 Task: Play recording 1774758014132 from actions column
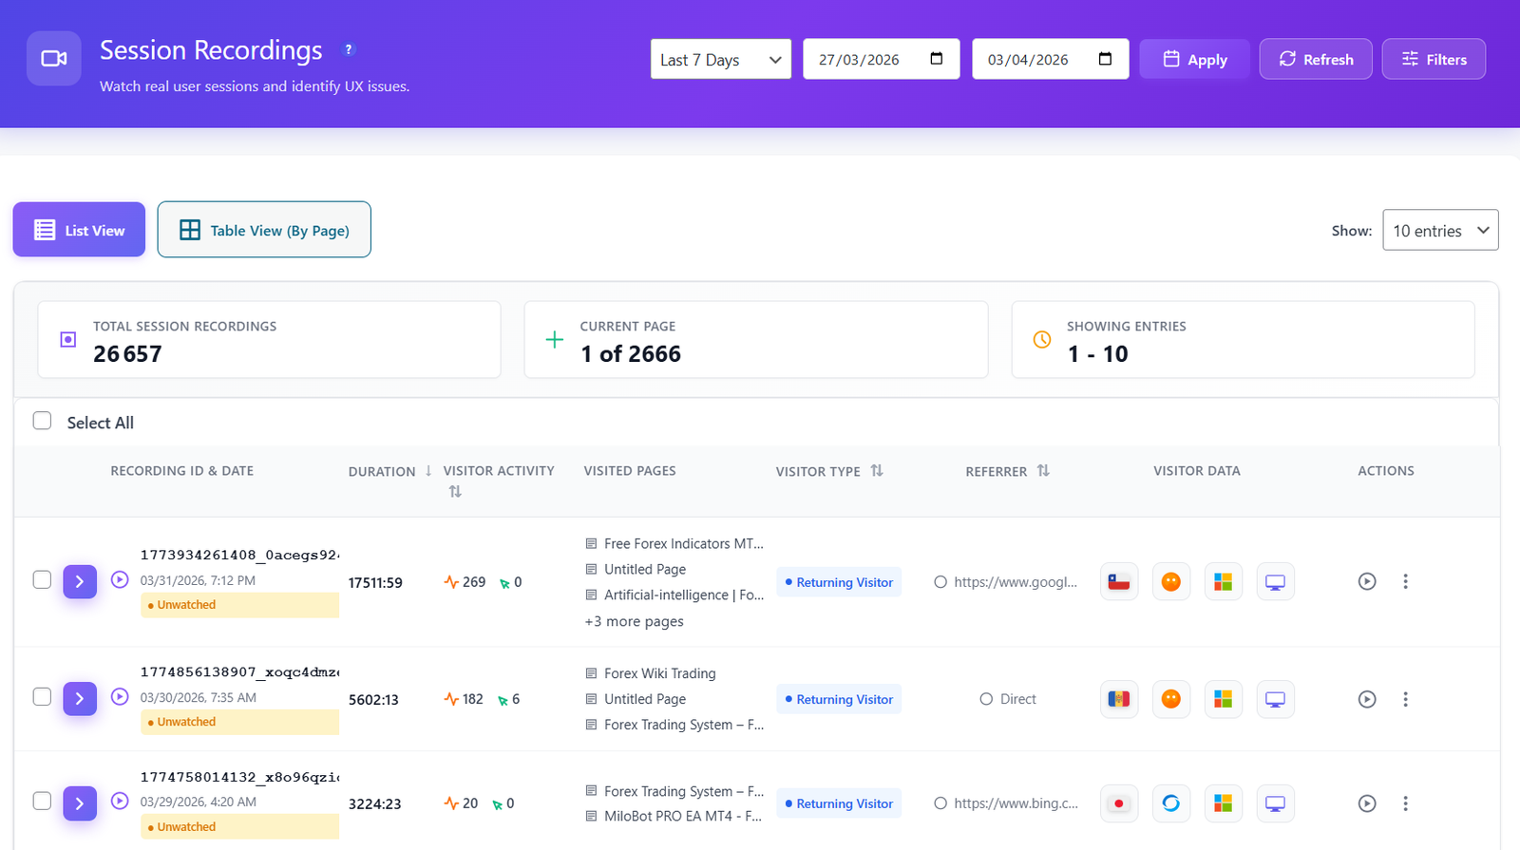[1367, 803]
